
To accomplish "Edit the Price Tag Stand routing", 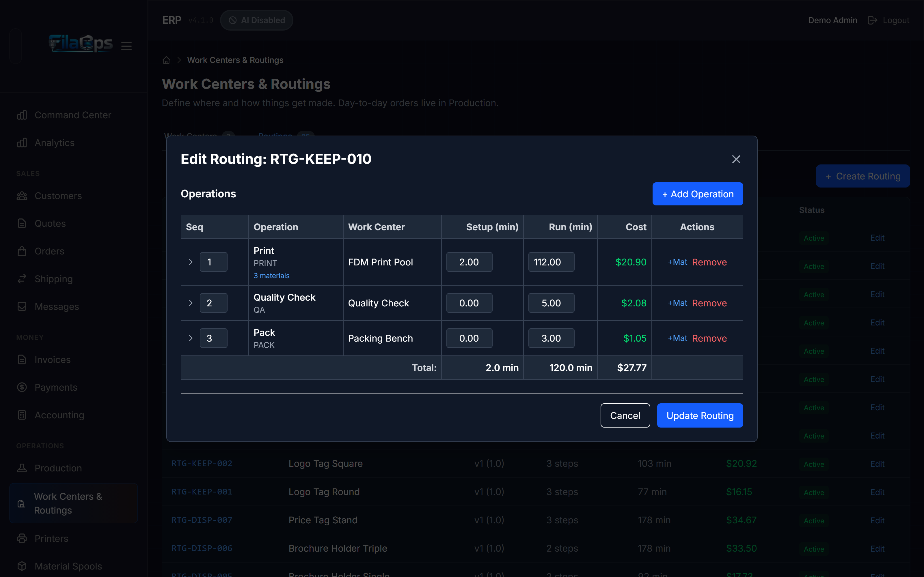I will coord(877,520).
